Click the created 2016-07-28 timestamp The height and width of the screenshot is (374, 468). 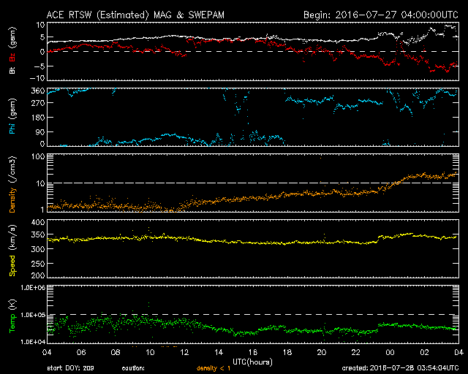(x=400, y=368)
